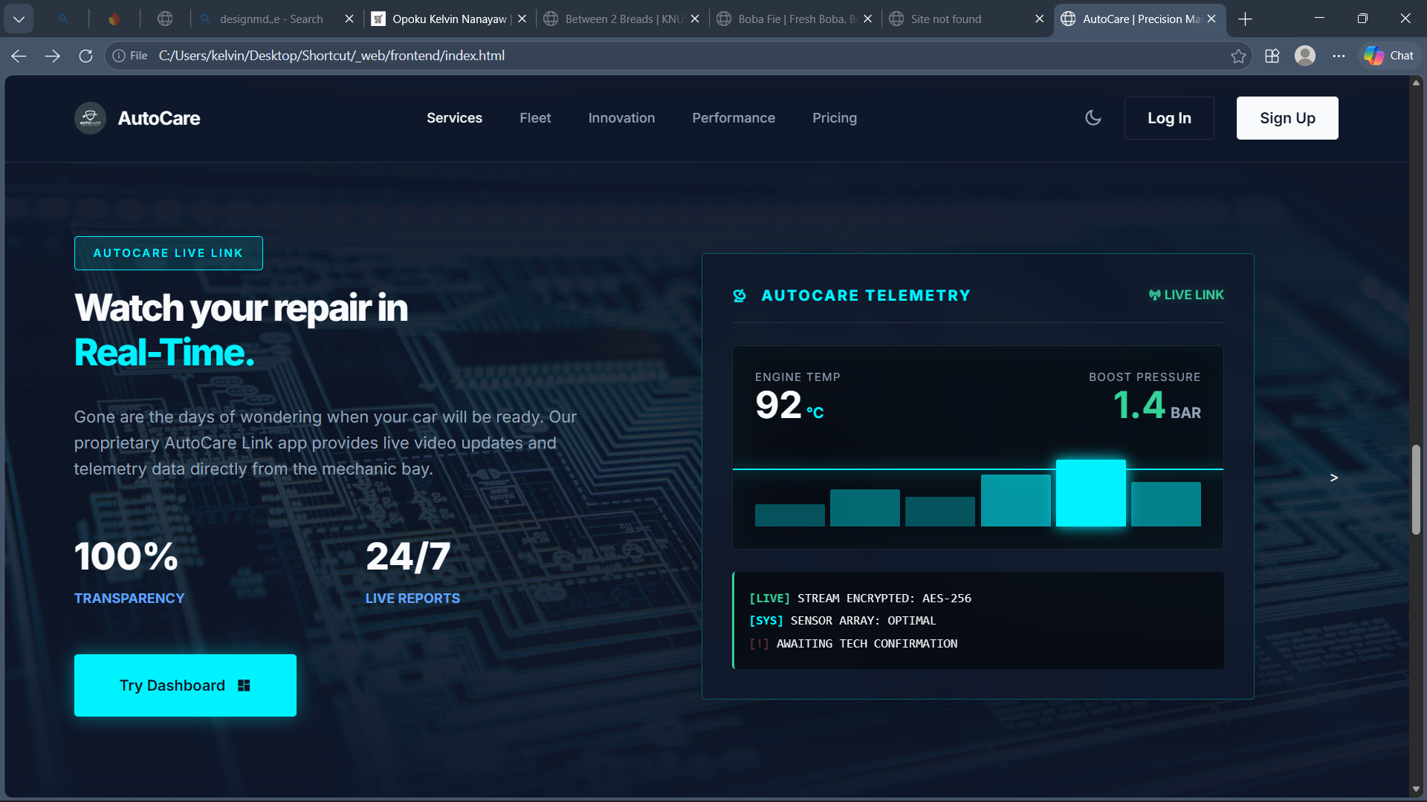Go to Innovation section
The height and width of the screenshot is (802, 1427).
click(x=621, y=118)
